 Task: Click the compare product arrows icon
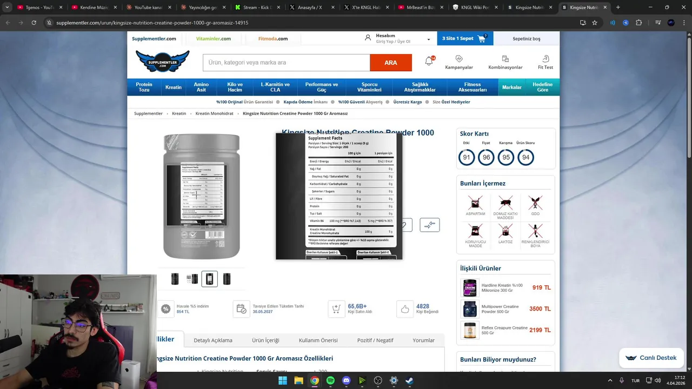point(430,225)
